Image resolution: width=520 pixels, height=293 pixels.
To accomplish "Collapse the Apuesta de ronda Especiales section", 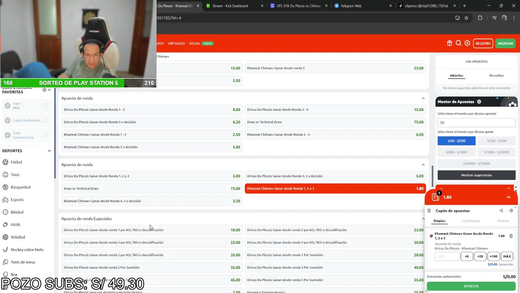I will 423,219.
